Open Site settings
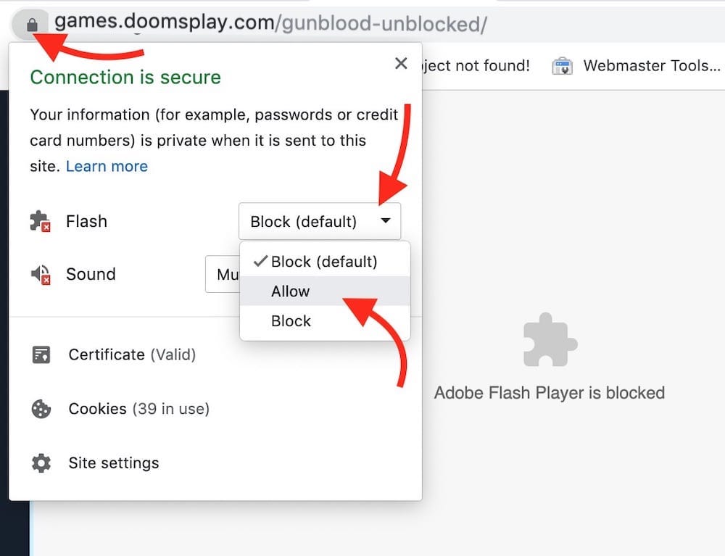 click(114, 463)
